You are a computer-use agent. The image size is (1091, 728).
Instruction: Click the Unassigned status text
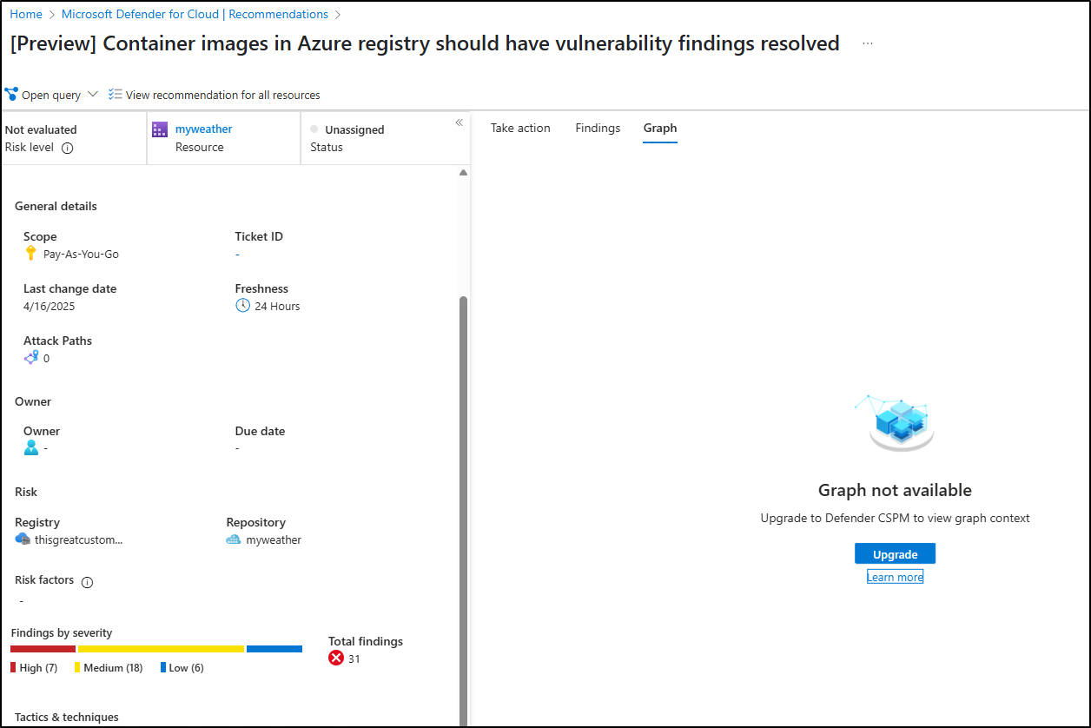[354, 129]
